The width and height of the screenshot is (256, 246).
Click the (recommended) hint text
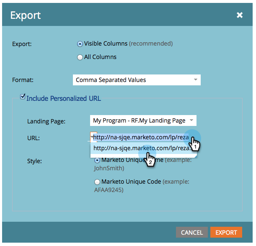point(151,44)
